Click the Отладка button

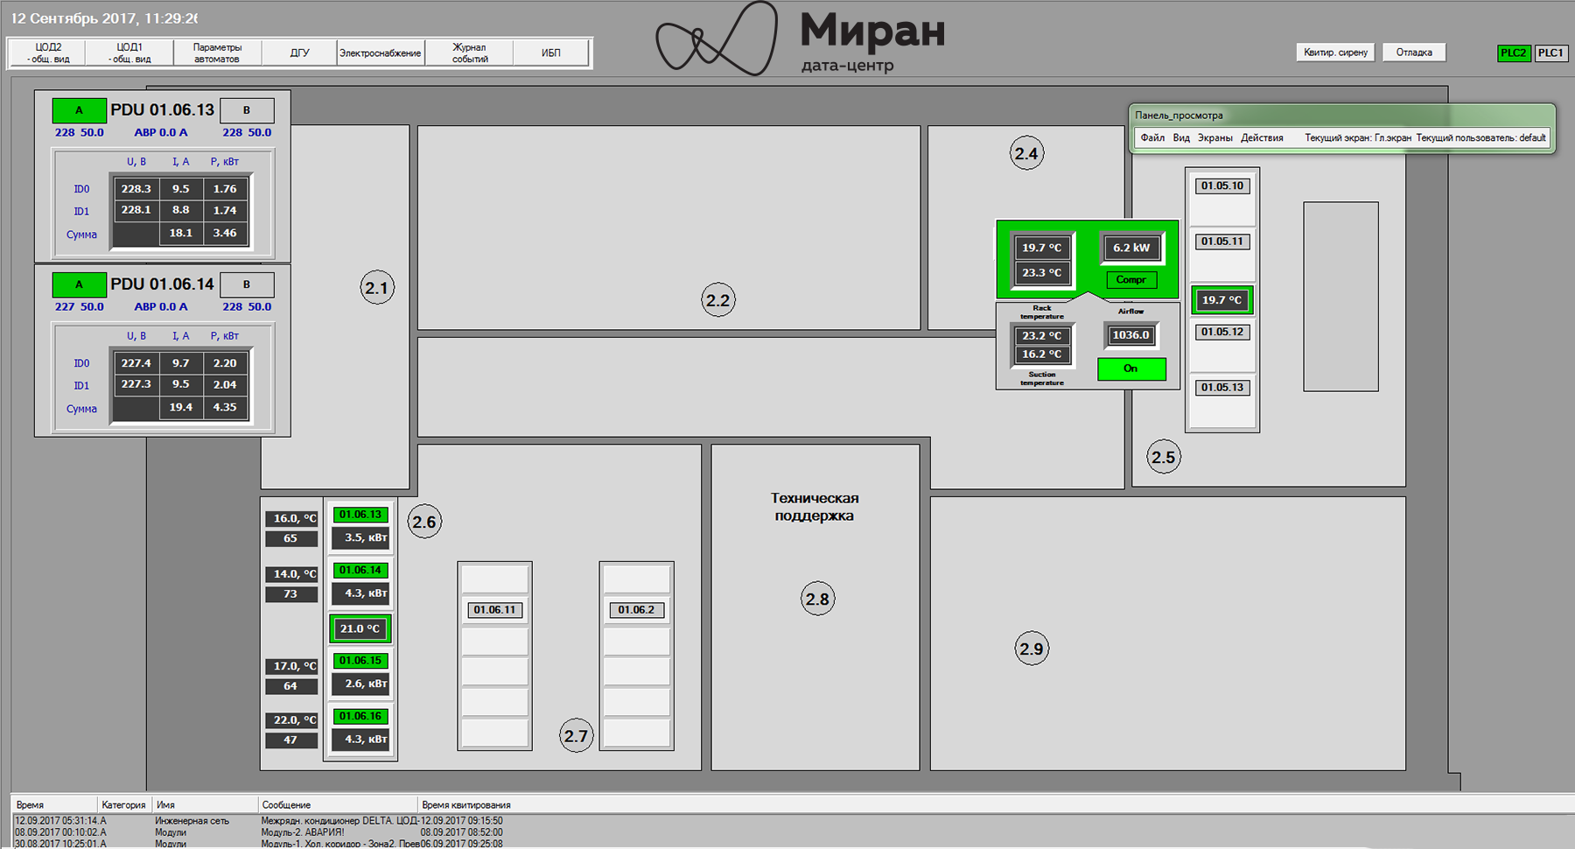point(1414,53)
